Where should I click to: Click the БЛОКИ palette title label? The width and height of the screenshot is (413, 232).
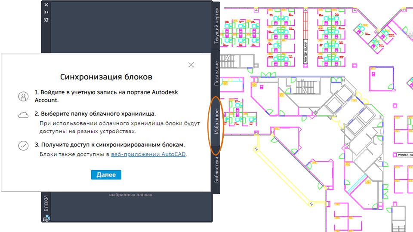[x=46, y=203]
